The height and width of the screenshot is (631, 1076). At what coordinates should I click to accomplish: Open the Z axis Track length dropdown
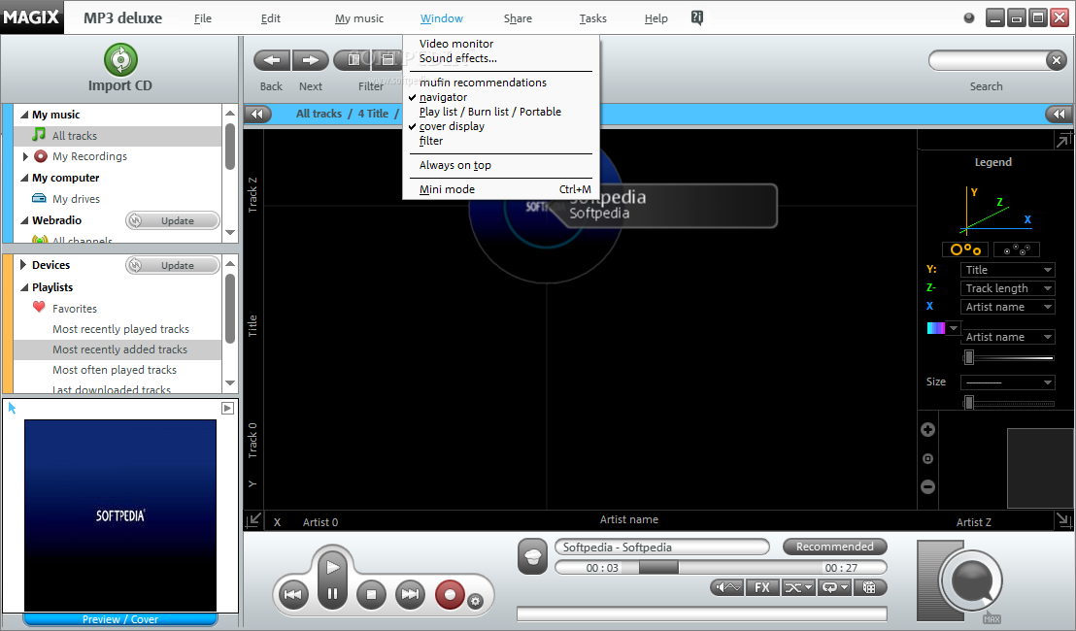(1007, 288)
